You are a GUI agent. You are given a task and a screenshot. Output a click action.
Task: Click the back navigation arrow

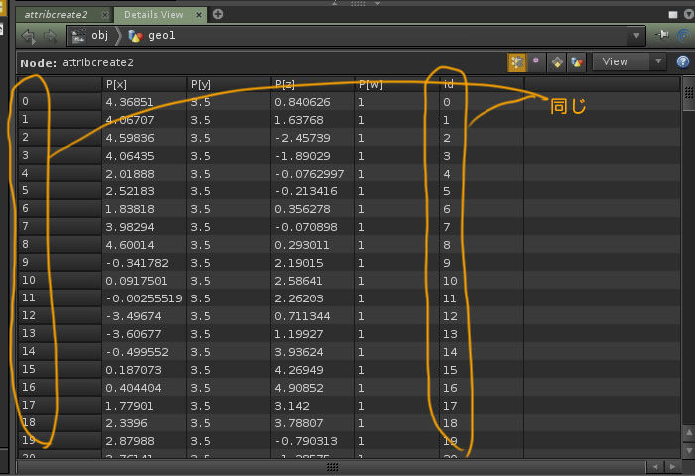[x=29, y=36]
